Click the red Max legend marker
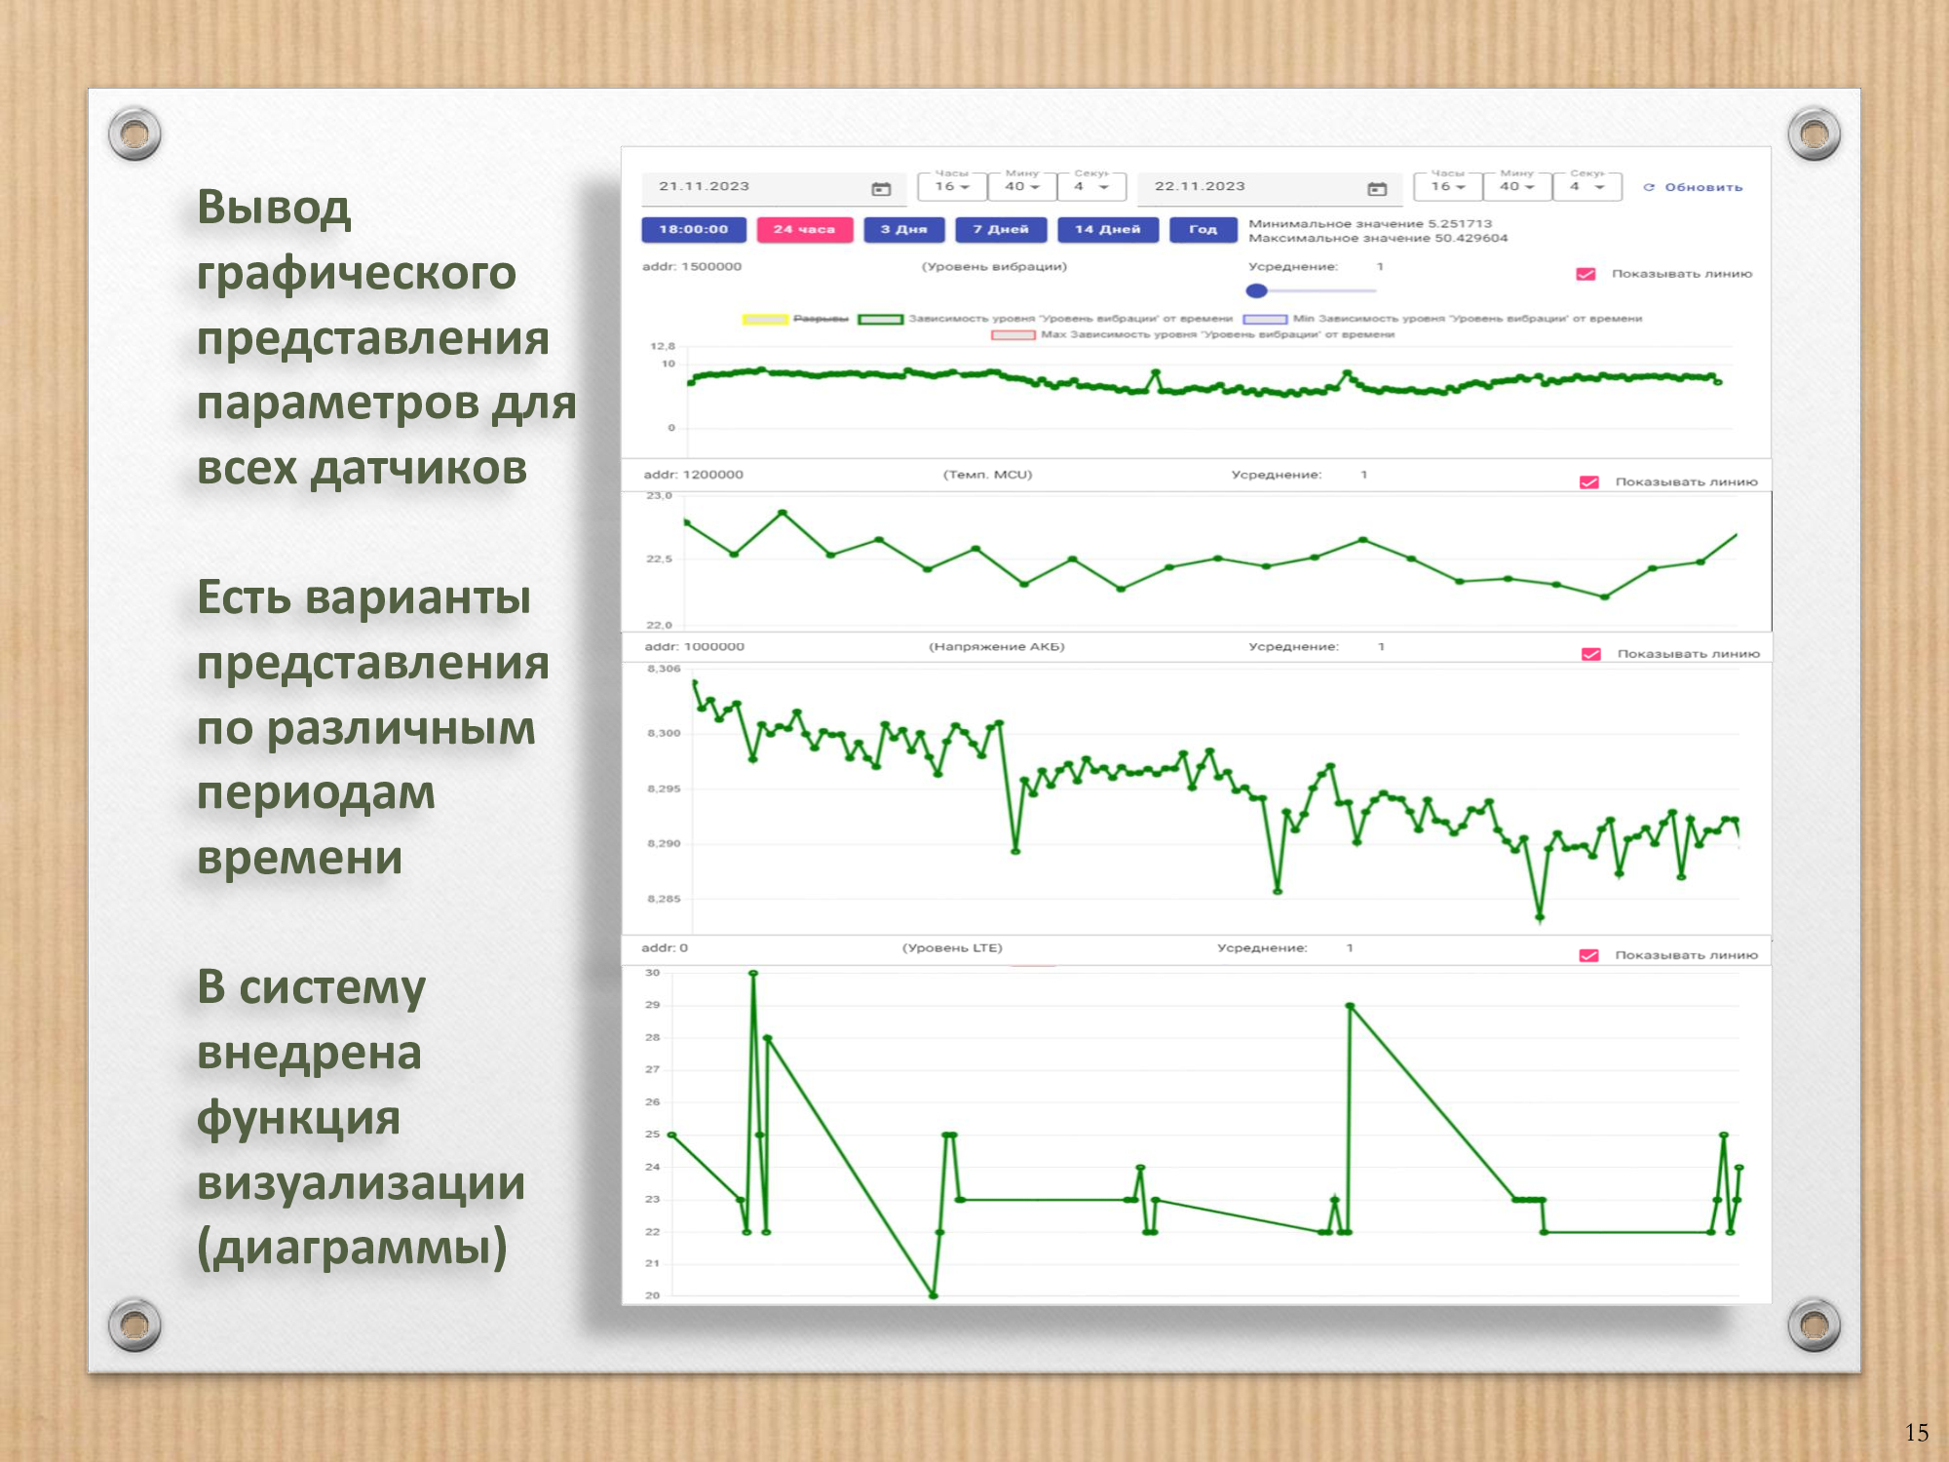This screenshot has width=1949, height=1462. (1012, 333)
